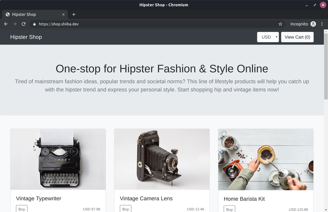This screenshot has width=328, height=212.
Task: Buy the Vintage Typewriter
Action: coord(22,209)
